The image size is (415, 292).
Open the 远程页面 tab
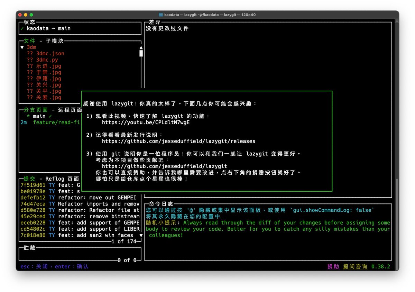click(x=70, y=110)
